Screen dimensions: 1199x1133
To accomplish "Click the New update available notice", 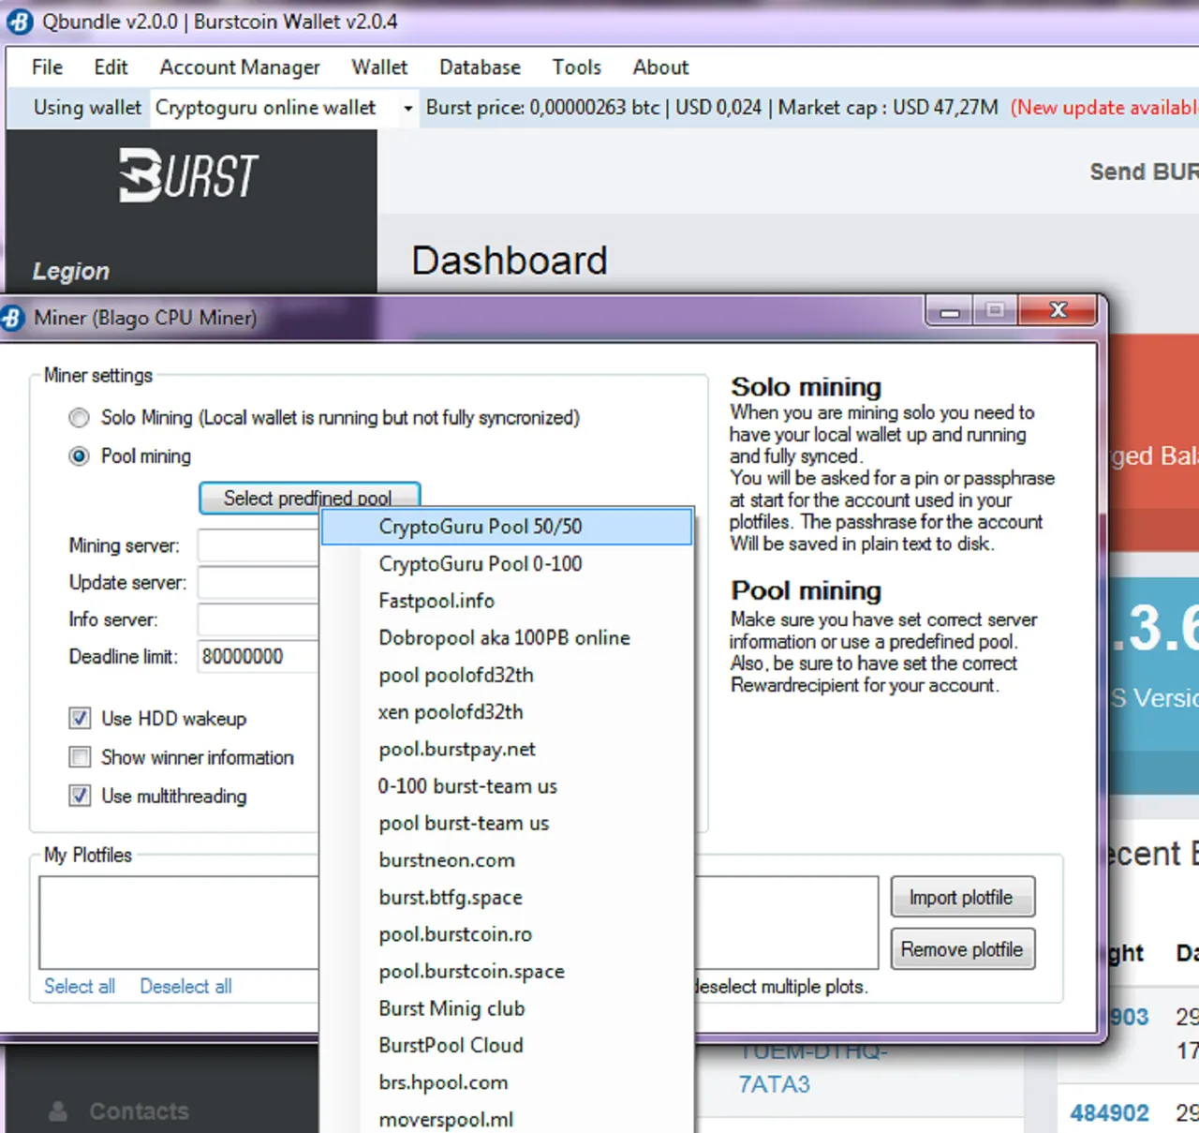I will 1104,108.
